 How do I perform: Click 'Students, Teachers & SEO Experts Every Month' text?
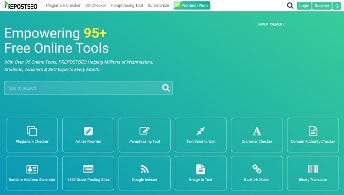52,70
